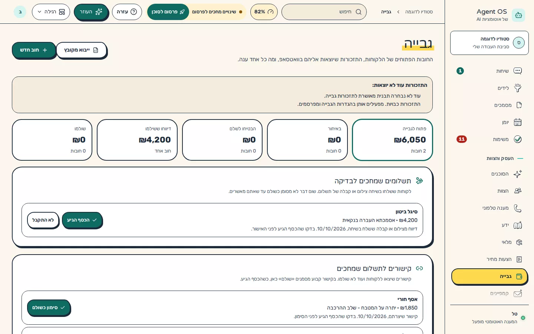Click the calendar icon next to יומן
This screenshot has width=534, height=334.
[518, 122]
